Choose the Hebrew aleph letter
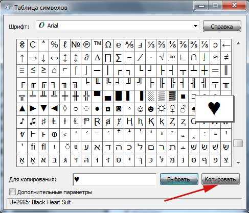The height and width of the screenshot is (213, 249). point(97,148)
